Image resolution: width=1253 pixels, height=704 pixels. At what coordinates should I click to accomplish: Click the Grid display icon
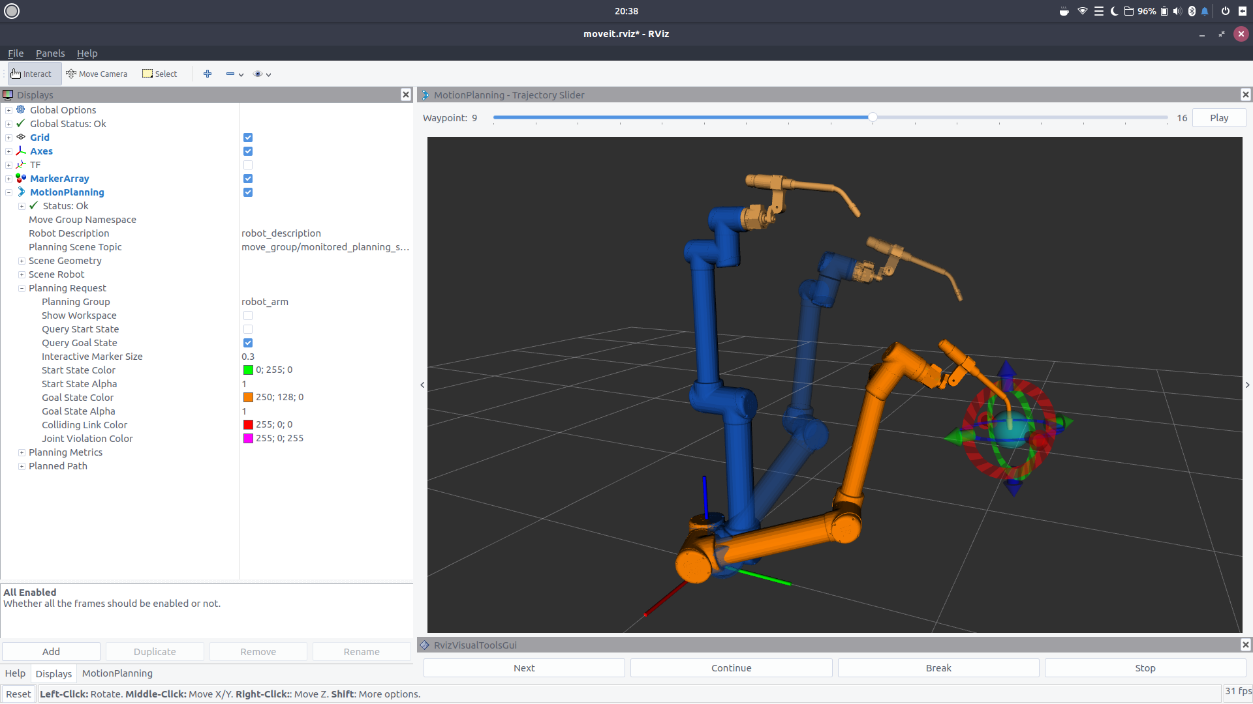coord(21,137)
